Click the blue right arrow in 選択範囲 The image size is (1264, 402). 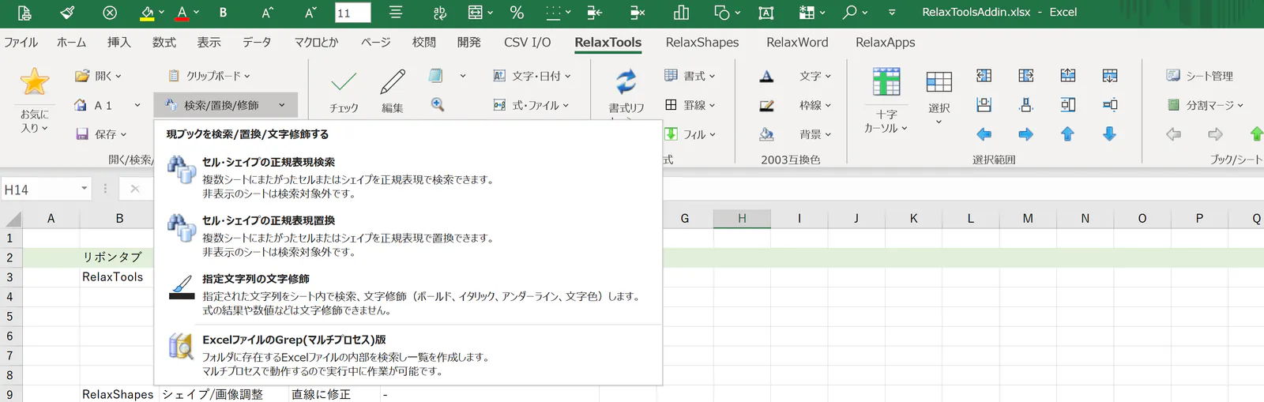point(1025,134)
